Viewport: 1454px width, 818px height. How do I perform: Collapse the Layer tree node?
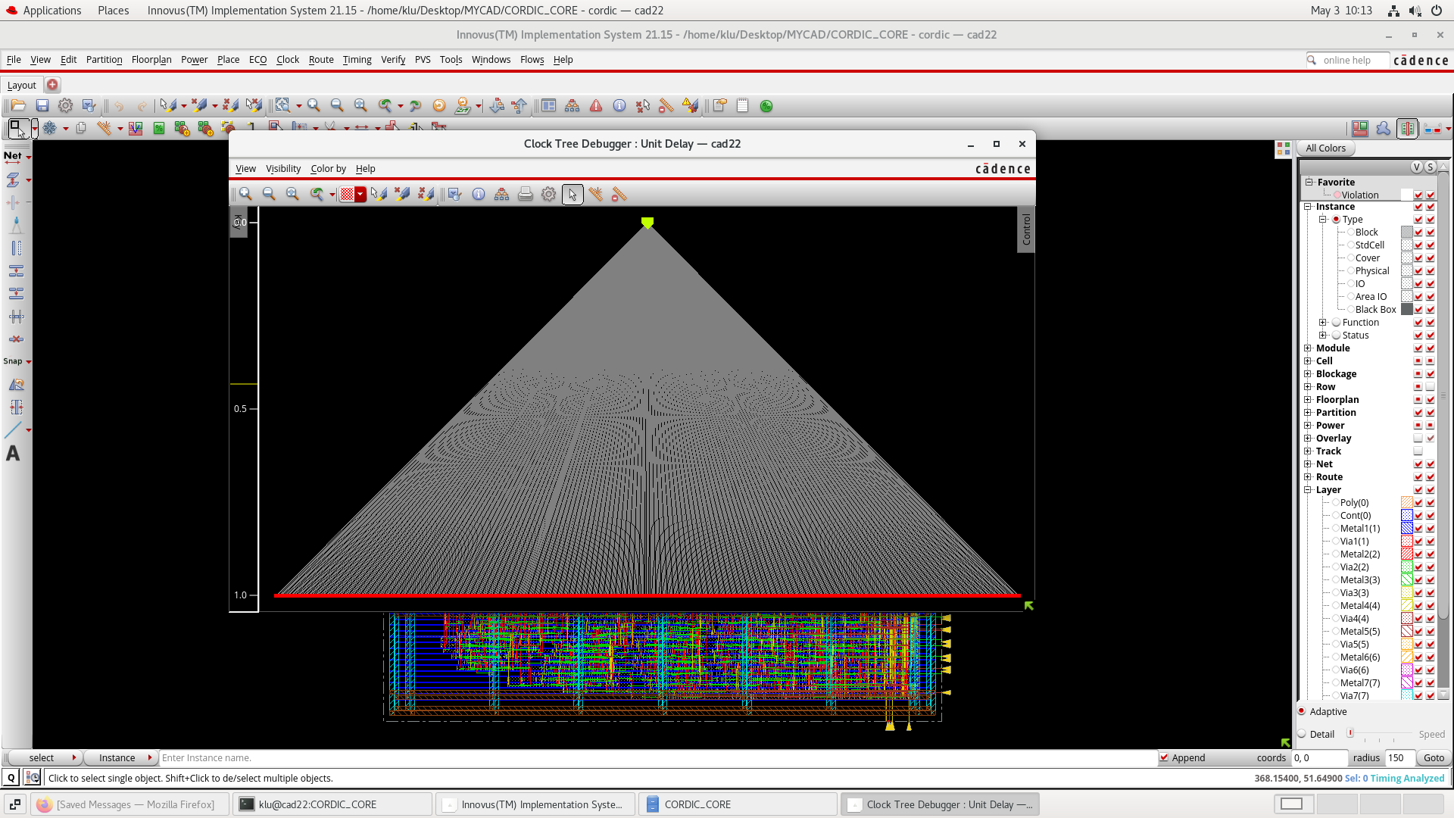(1308, 490)
